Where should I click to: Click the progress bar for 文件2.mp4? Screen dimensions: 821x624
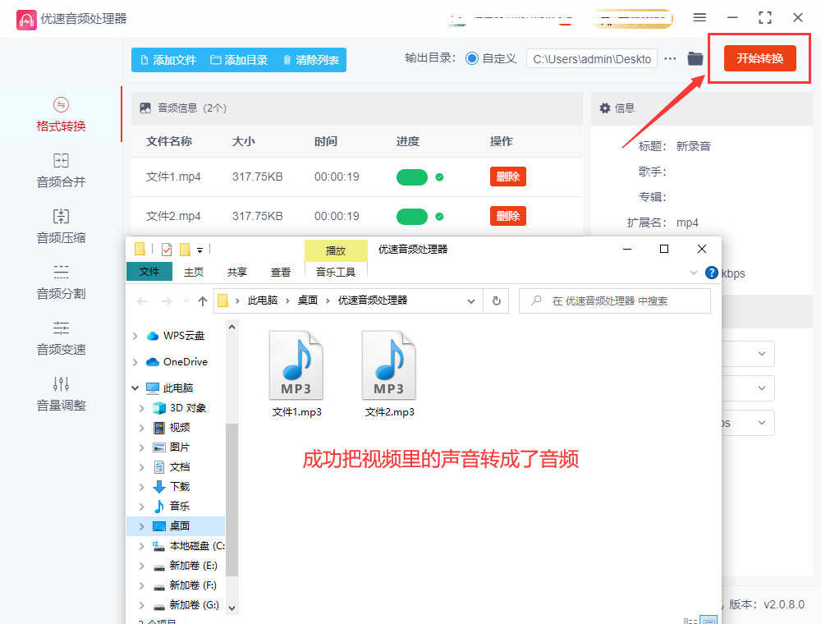[x=412, y=217]
